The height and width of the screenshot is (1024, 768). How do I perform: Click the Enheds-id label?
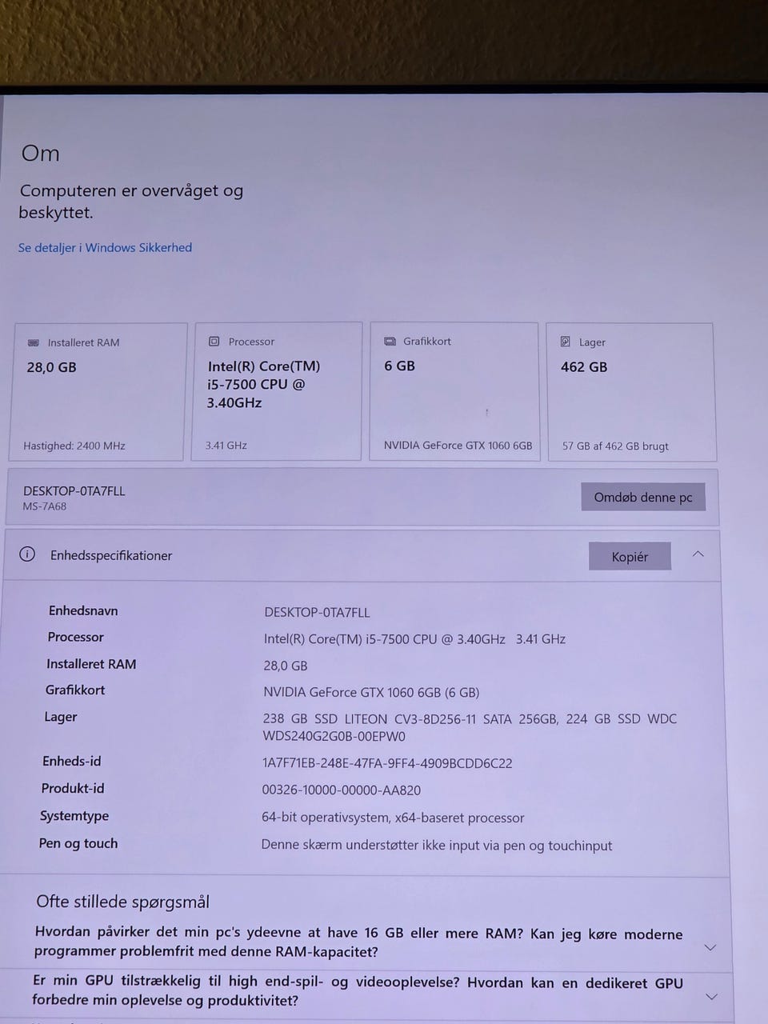coord(72,761)
